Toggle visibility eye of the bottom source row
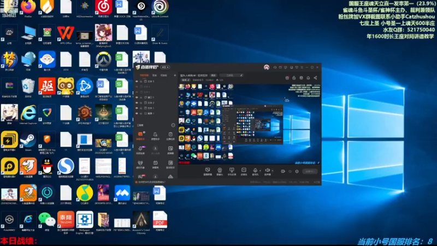The image size is (437, 246). [x=137, y=114]
